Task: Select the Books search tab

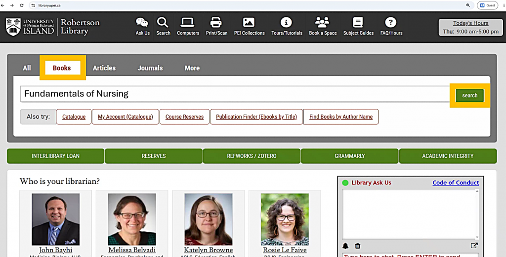Action: click(x=62, y=68)
